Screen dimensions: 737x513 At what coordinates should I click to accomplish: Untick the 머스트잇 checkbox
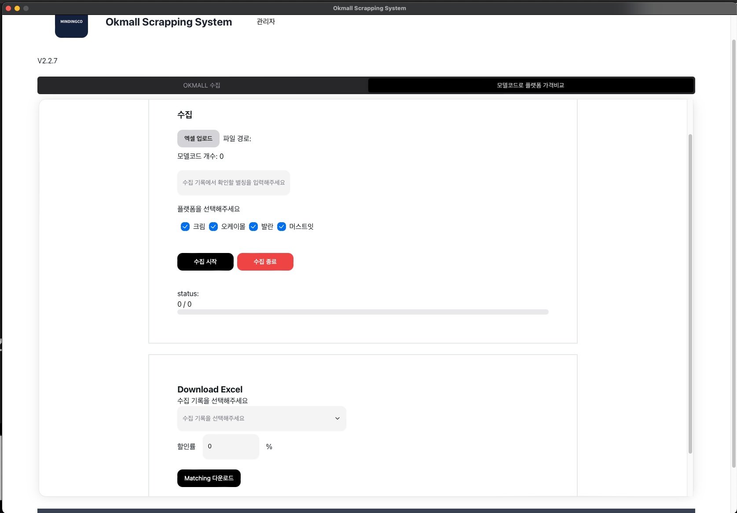(282, 227)
